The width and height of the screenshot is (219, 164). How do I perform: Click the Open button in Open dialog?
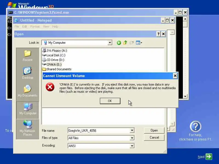154,130
